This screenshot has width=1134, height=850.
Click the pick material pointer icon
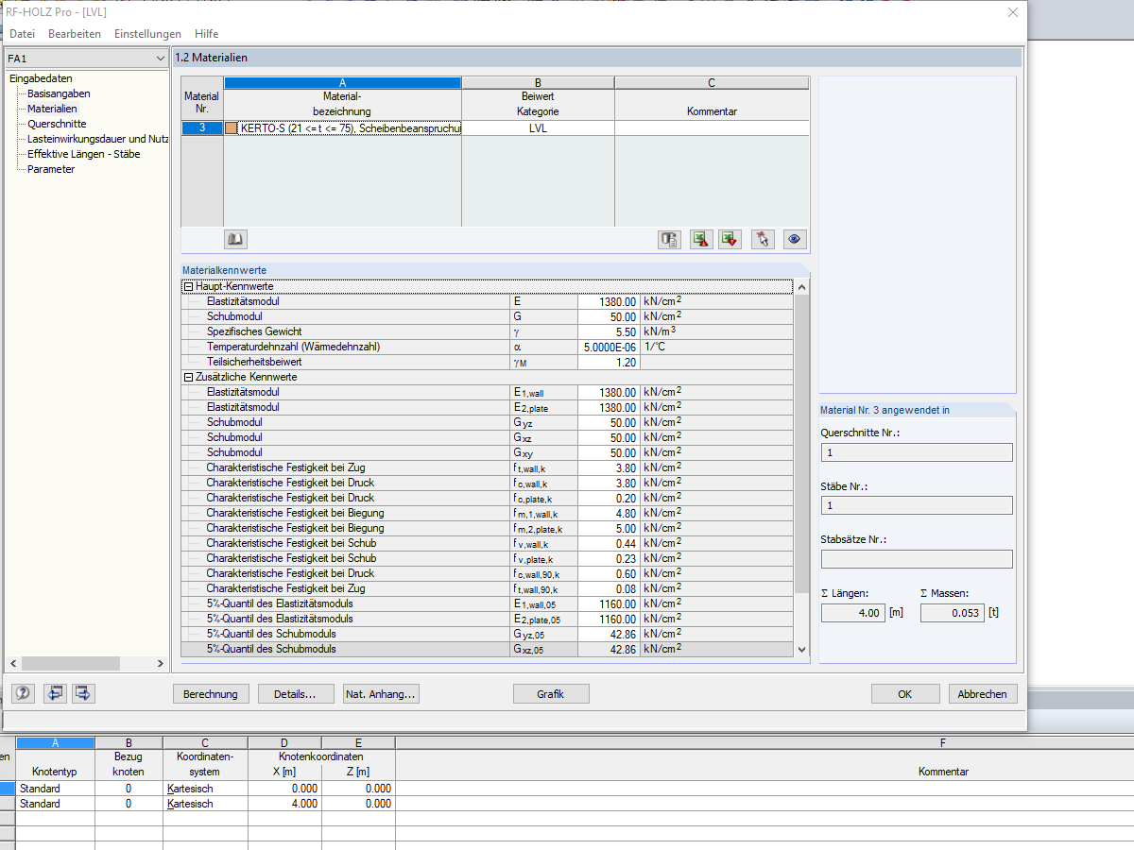(x=763, y=239)
